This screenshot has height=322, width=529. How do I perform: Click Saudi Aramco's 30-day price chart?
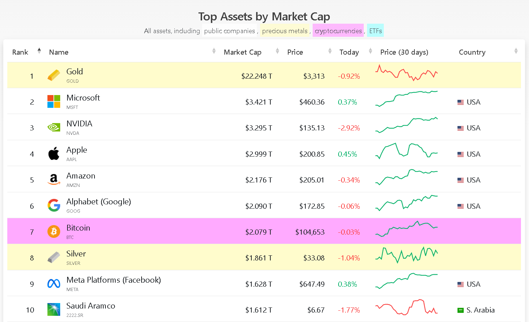coord(406,307)
